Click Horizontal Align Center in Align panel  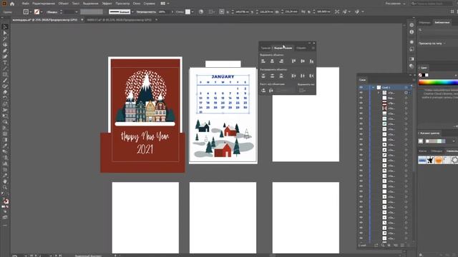click(x=272, y=61)
